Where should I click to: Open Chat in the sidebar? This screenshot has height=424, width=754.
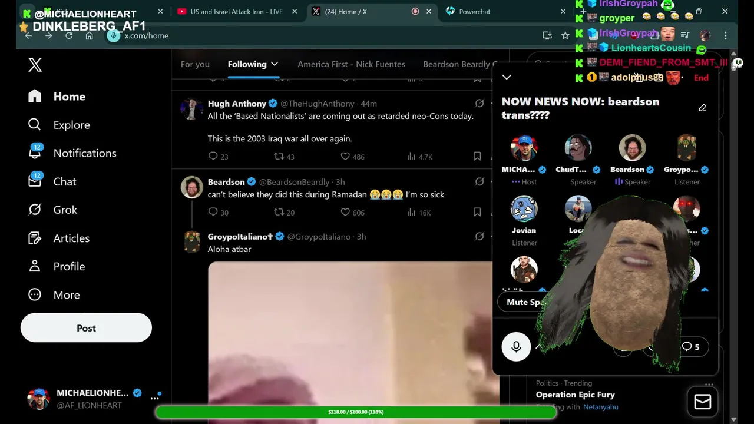point(52,181)
